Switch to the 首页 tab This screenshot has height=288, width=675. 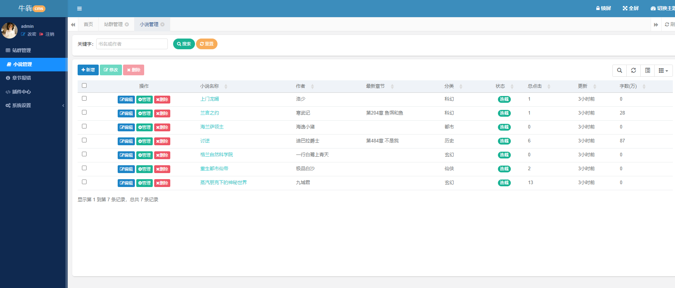(x=88, y=24)
